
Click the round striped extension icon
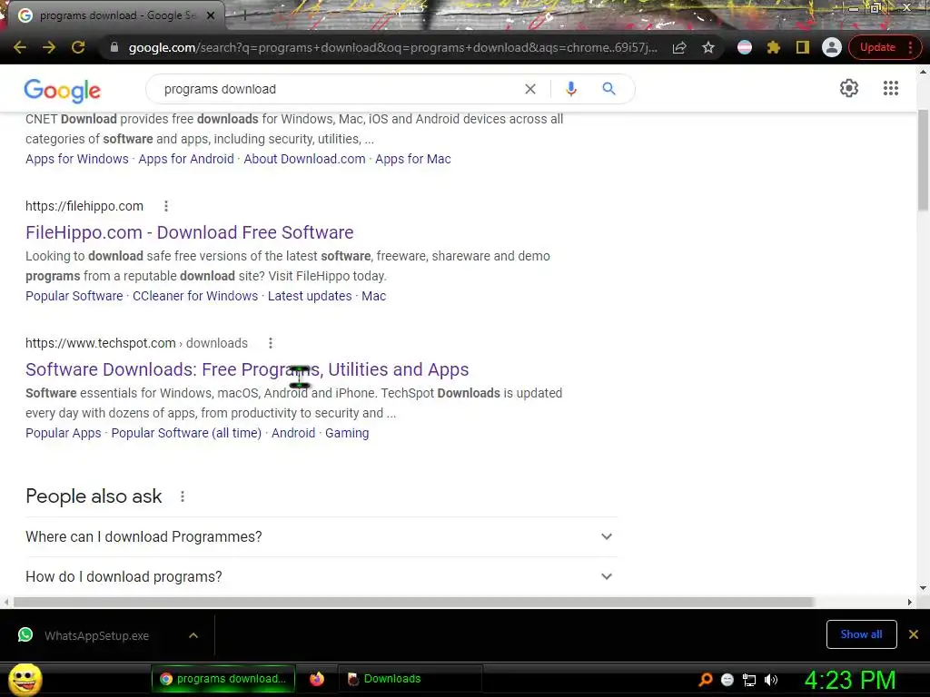(745, 47)
